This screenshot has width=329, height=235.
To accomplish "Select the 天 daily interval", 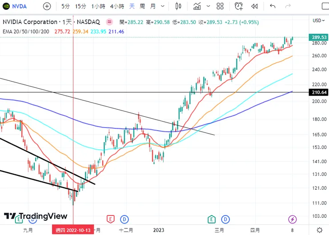I will pyautogui.click(x=132, y=6).
